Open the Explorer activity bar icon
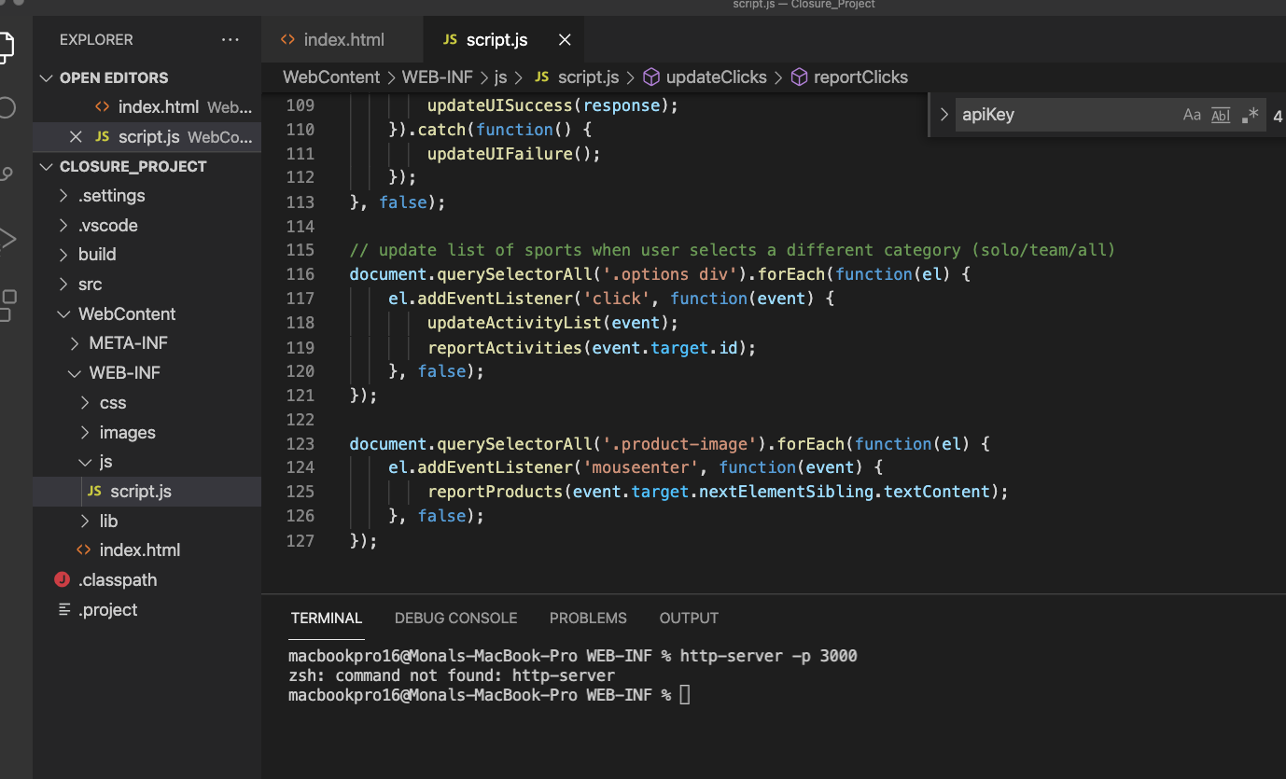 (x=5, y=47)
